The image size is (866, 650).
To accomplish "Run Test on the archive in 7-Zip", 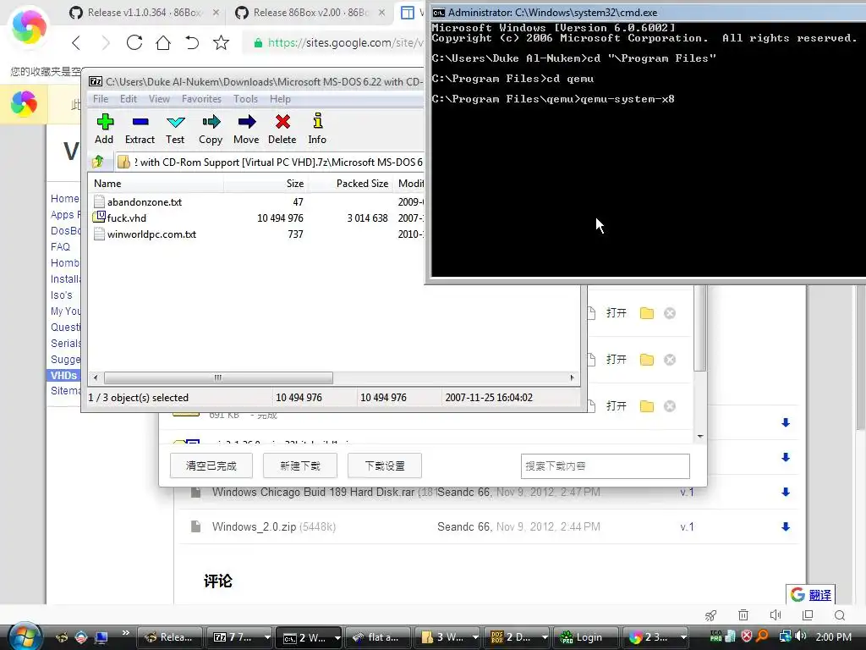I will pos(175,129).
